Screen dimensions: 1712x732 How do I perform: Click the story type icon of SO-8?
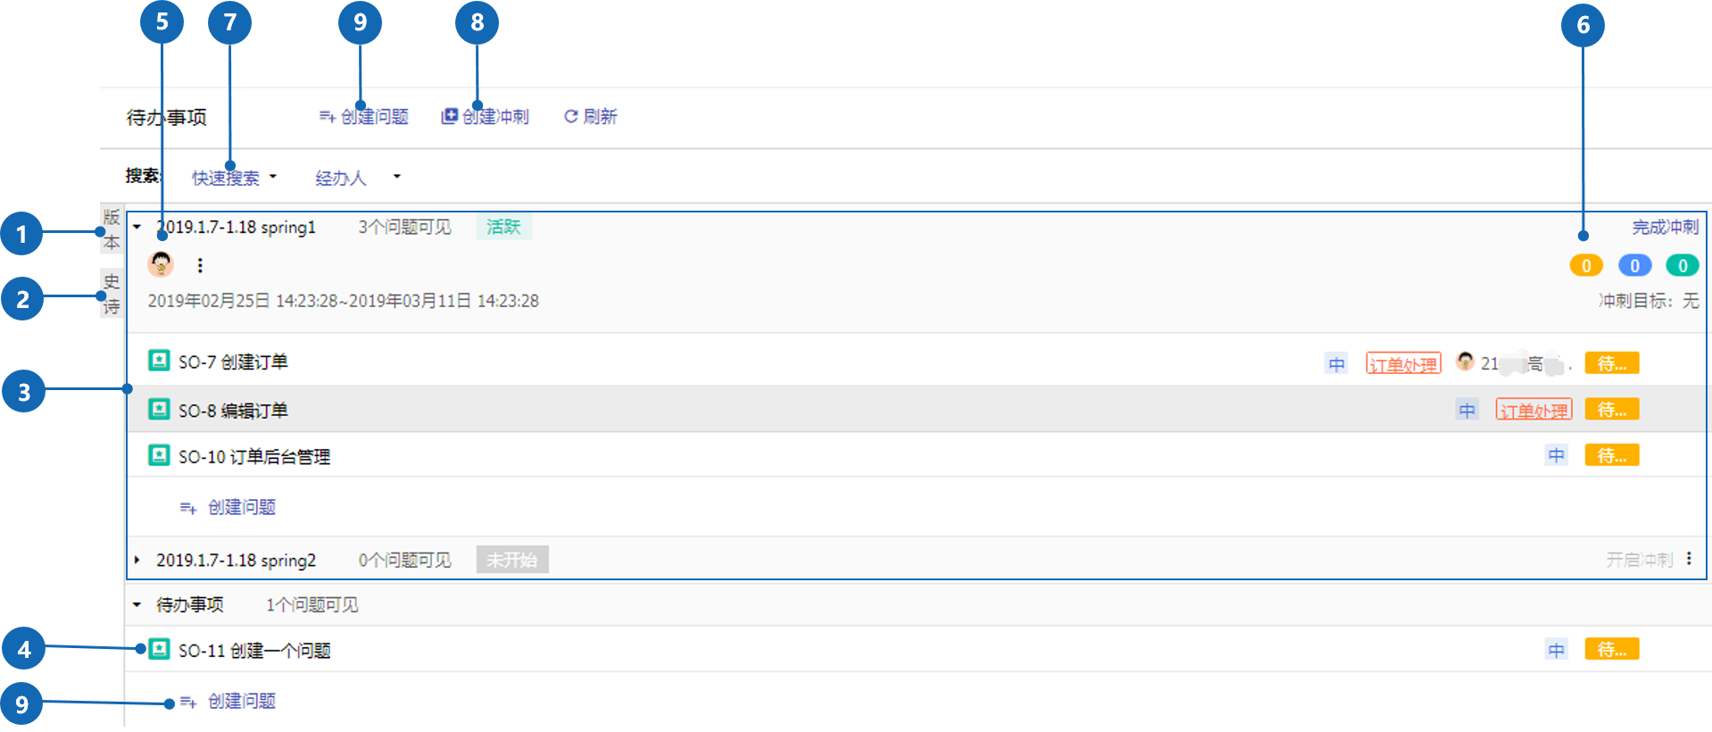pos(159,409)
